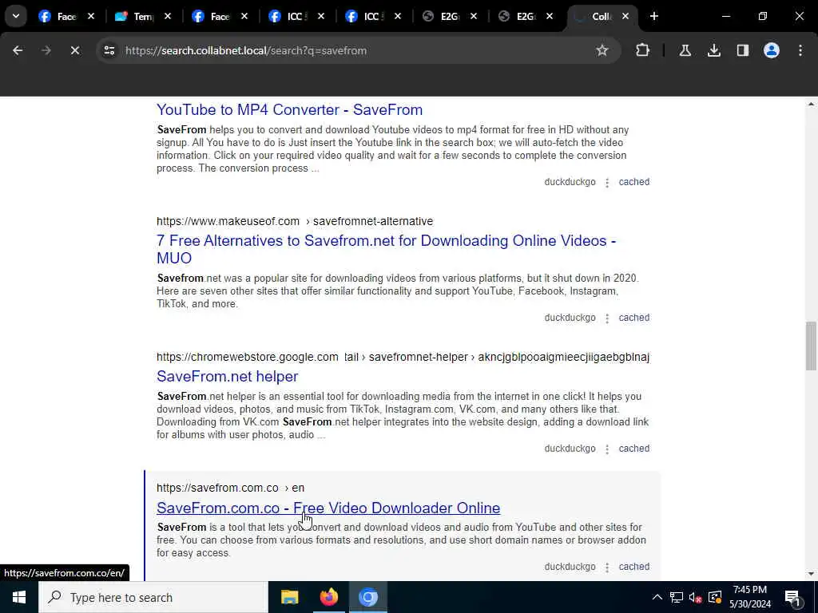This screenshot has width=818, height=613.
Task: Close the active Coll tab
Action: tap(625, 16)
